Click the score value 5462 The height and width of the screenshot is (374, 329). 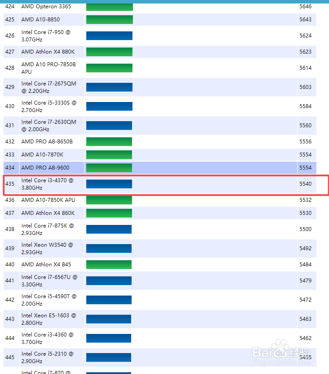(305, 338)
